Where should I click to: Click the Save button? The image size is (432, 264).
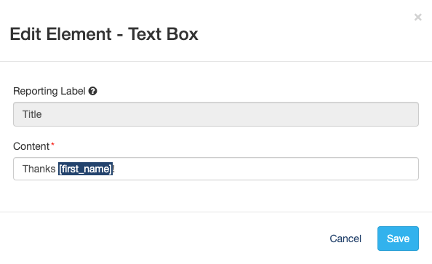[x=398, y=239]
